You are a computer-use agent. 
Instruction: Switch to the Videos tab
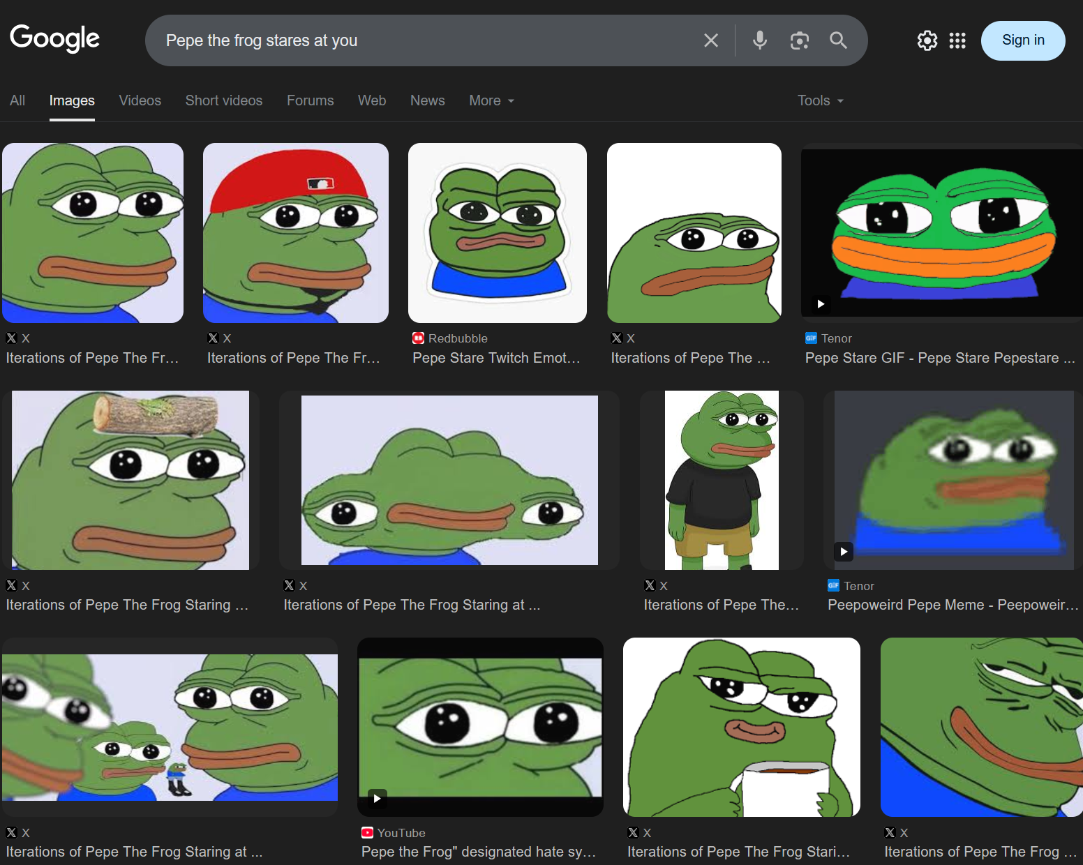140,100
